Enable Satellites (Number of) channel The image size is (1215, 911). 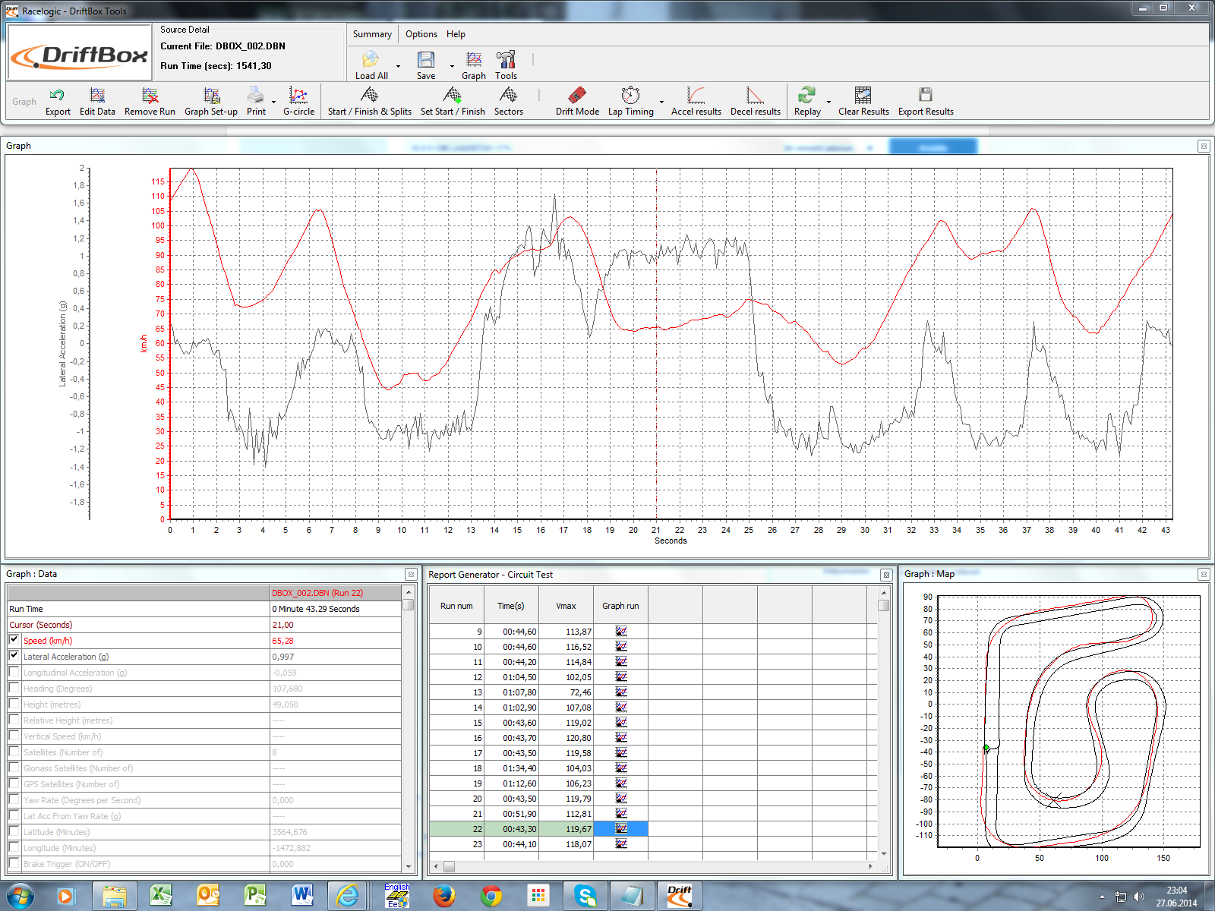(x=14, y=752)
